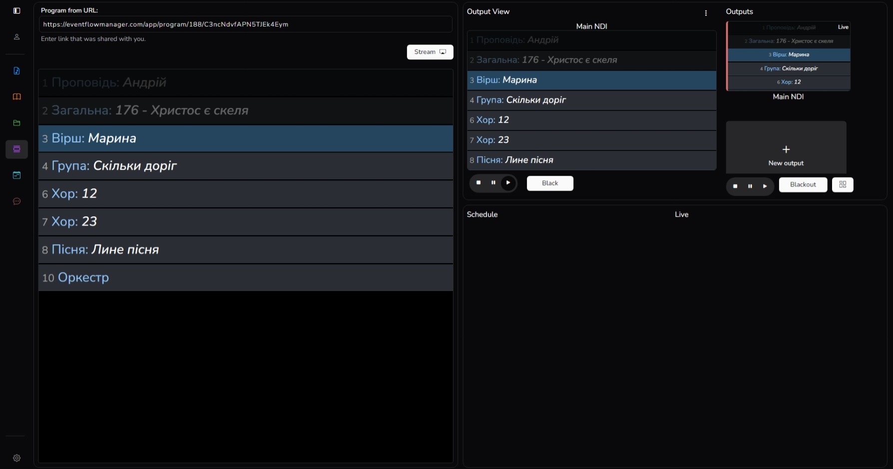Open settings gear icon
This screenshot has height=469, width=893.
(16, 458)
